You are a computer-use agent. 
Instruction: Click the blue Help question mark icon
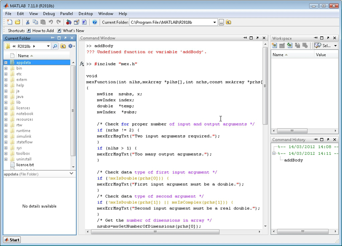point(95,22)
